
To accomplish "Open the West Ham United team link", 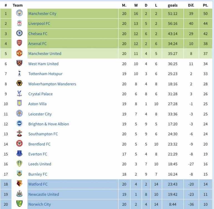I will (x=43, y=64).
